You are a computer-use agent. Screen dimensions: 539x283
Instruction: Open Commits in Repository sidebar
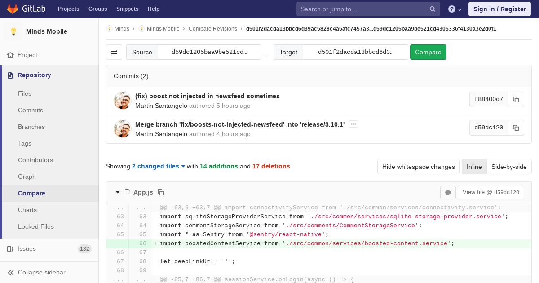tap(31, 110)
